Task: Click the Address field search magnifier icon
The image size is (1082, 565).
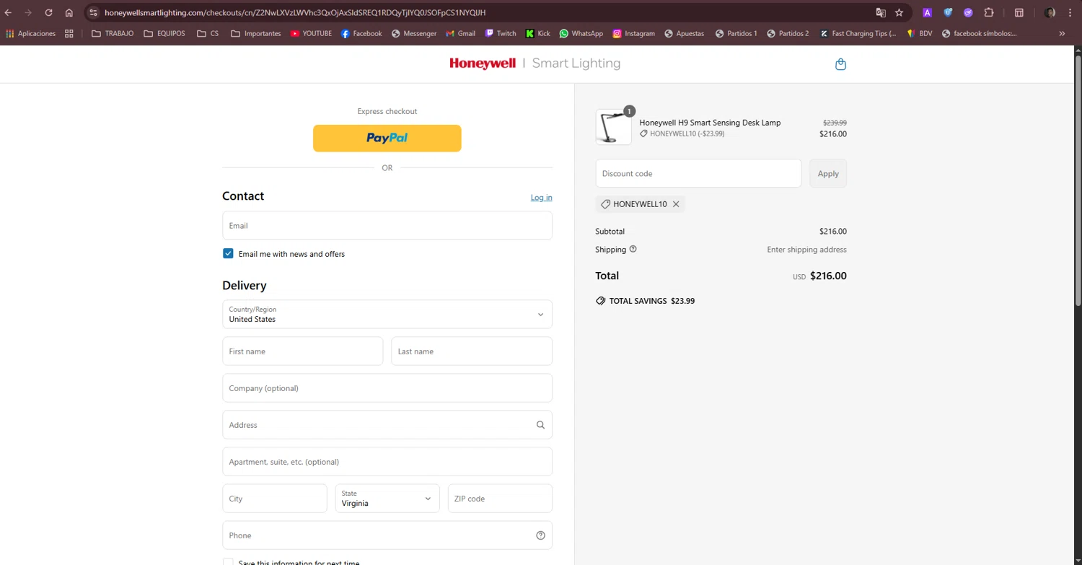Action: [540, 425]
